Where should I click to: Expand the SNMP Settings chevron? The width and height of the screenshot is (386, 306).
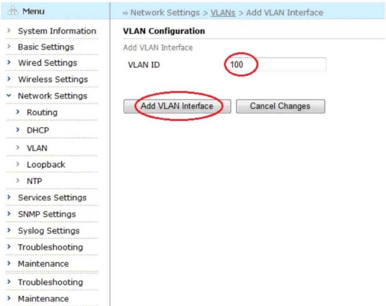pos(9,213)
